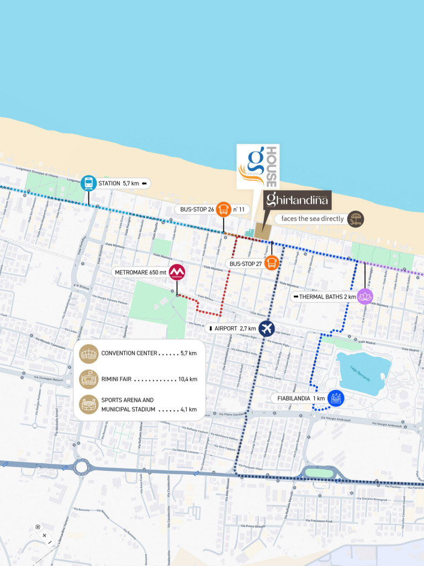Click the teal G House building marker
Screen dimensions: 424x566
250,233
